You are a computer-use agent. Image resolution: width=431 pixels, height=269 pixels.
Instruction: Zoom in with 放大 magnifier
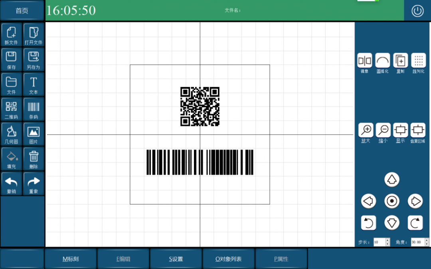click(366, 130)
